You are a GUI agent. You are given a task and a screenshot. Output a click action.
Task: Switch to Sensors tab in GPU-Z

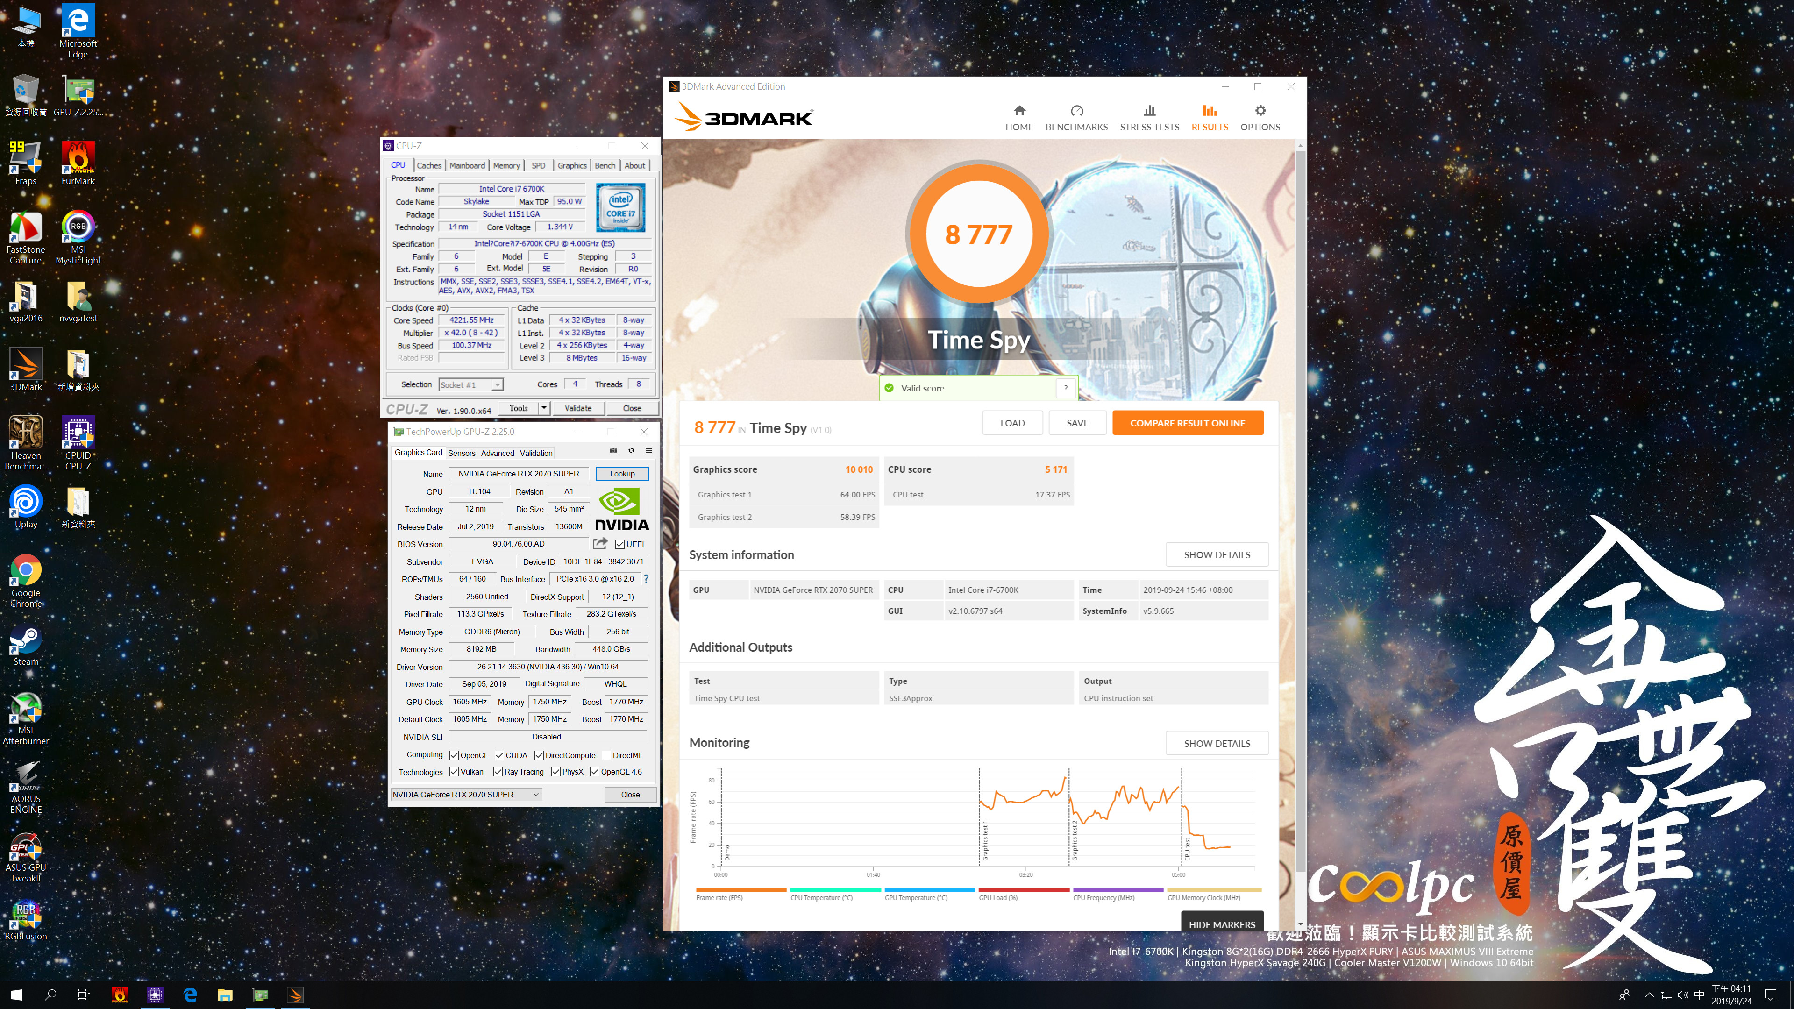tap(461, 453)
